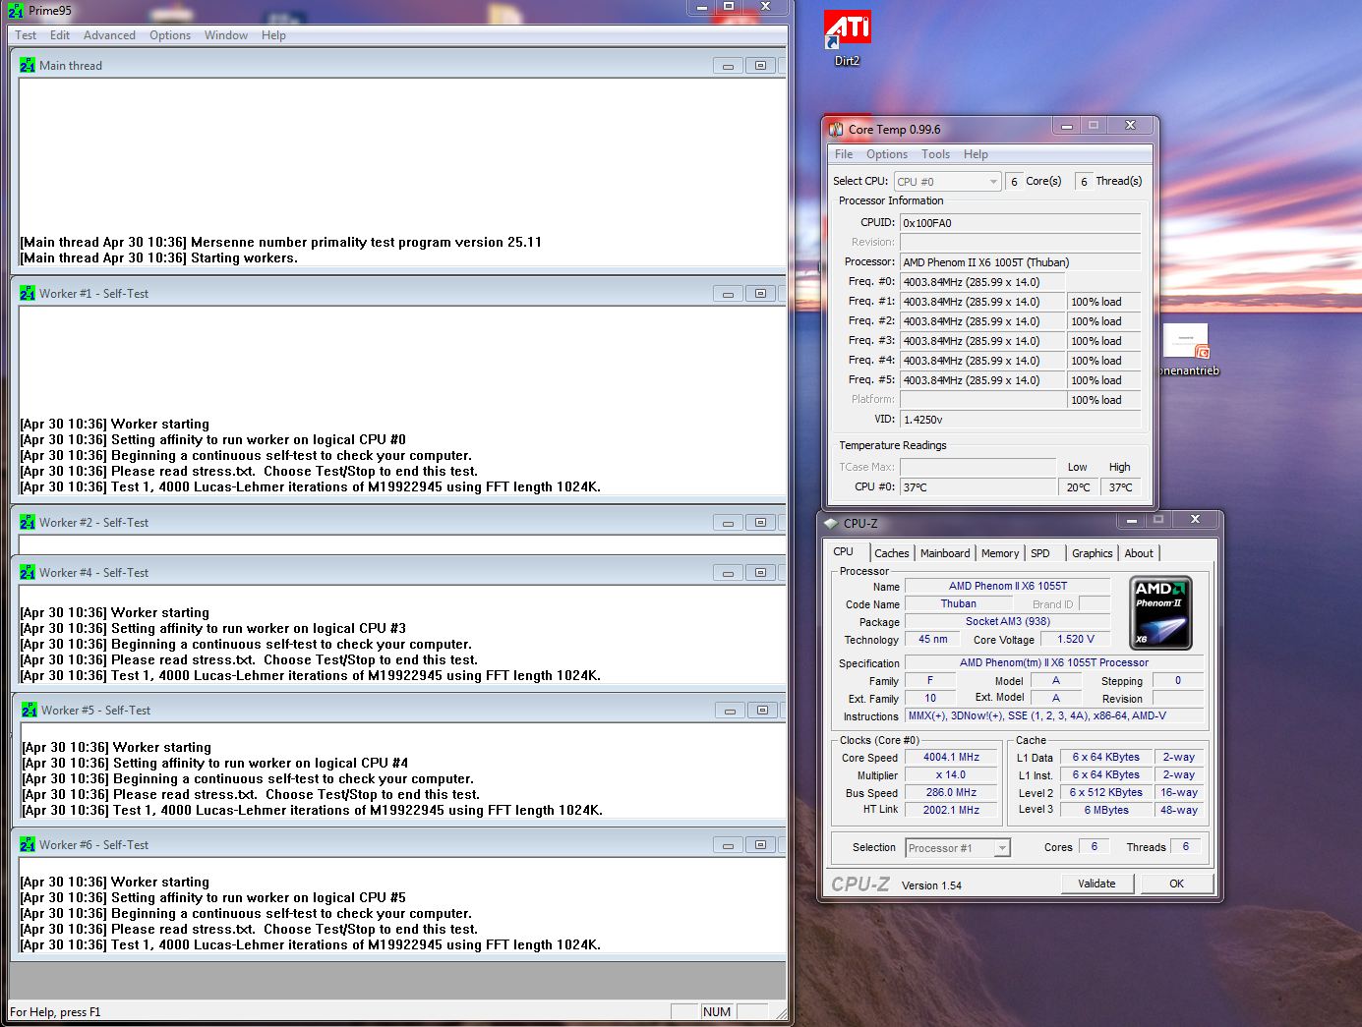Image resolution: width=1362 pixels, height=1027 pixels.
Task: Click the Prime95 title bar icon
Action: (16, 10)
